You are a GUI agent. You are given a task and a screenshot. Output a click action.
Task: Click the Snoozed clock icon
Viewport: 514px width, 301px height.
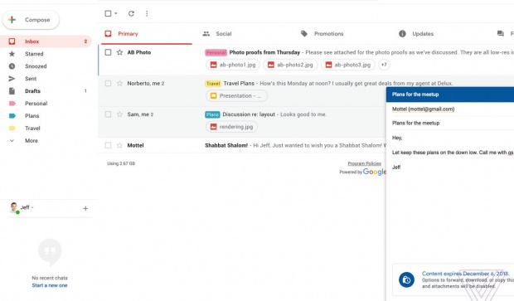pyautogui.click(x=12, y=66)
